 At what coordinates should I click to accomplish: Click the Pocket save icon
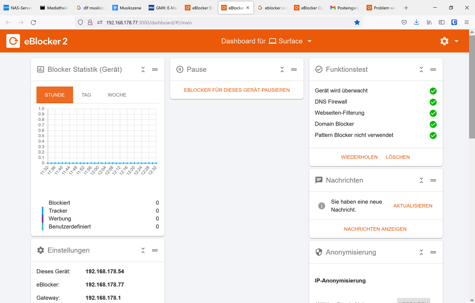tap(404, 22)
